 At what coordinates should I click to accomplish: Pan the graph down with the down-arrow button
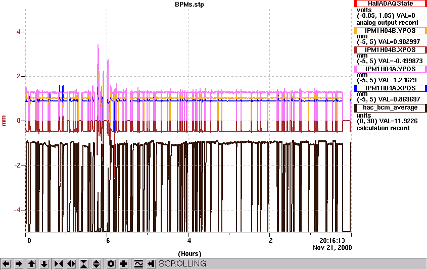click(x=44, y=264)
